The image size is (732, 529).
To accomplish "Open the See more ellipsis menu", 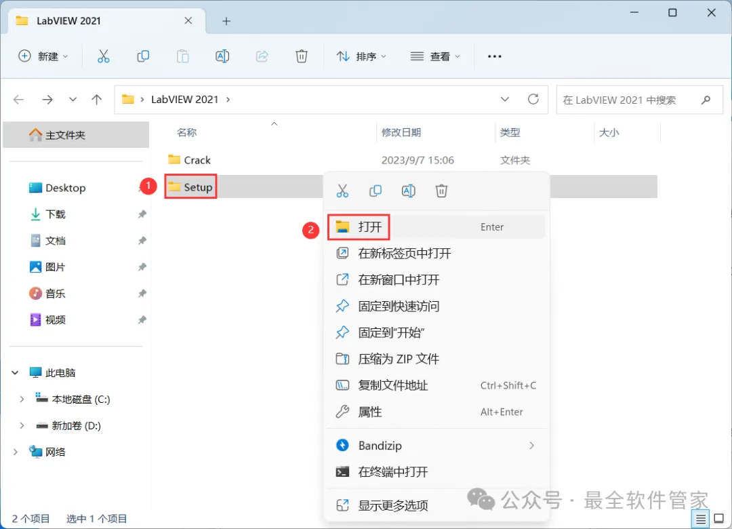I will click(494, 56).
